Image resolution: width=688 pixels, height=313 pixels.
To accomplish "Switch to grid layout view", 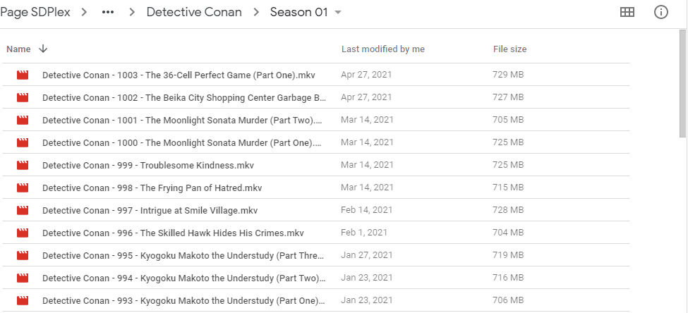I will coord(627,12).
